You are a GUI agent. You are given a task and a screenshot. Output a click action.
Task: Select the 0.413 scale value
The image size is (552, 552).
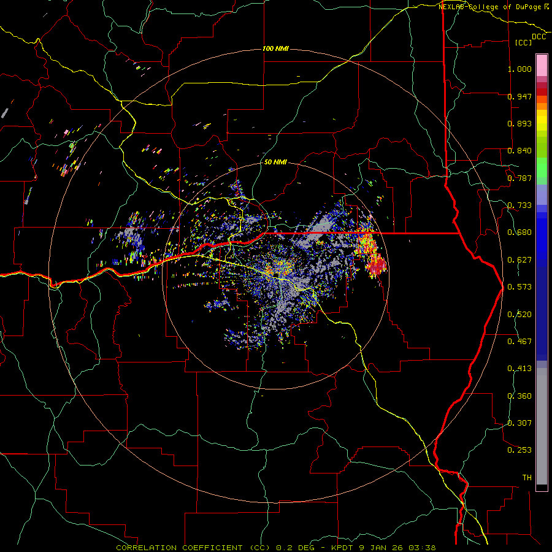pos(519,369)
